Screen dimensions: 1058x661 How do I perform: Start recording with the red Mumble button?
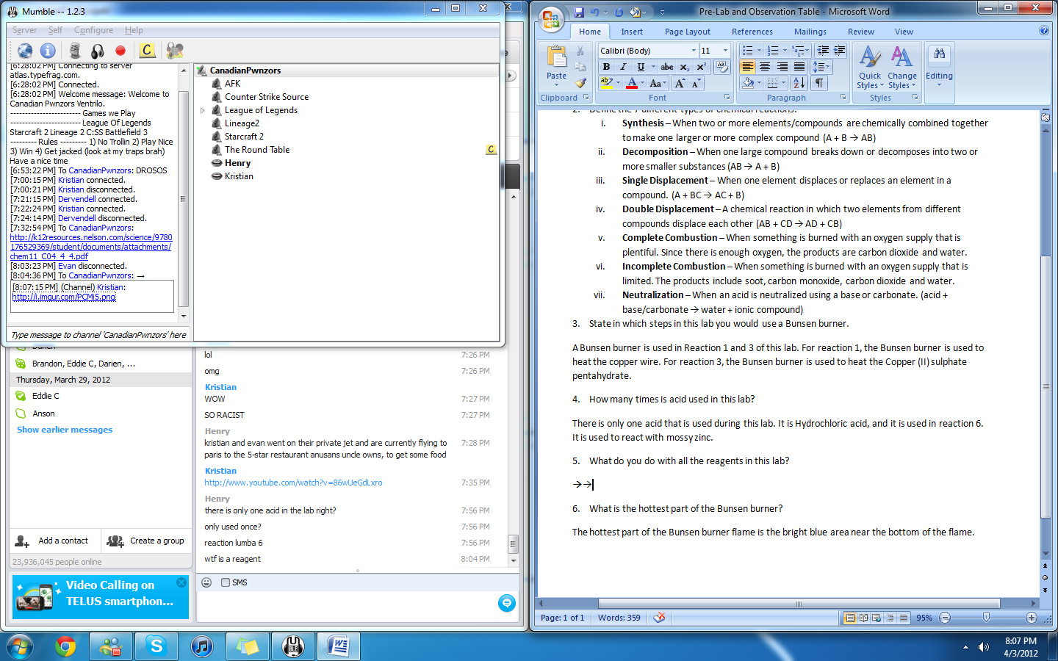click(120, 51)
